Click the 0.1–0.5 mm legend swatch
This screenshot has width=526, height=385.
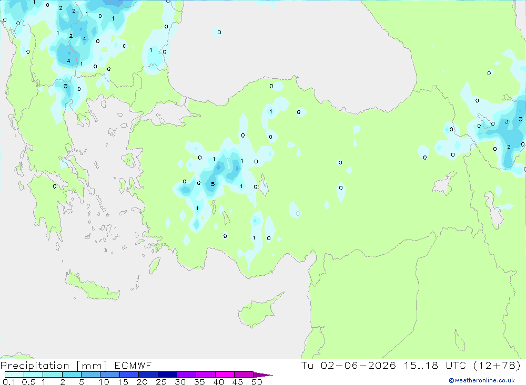point(14,374)
